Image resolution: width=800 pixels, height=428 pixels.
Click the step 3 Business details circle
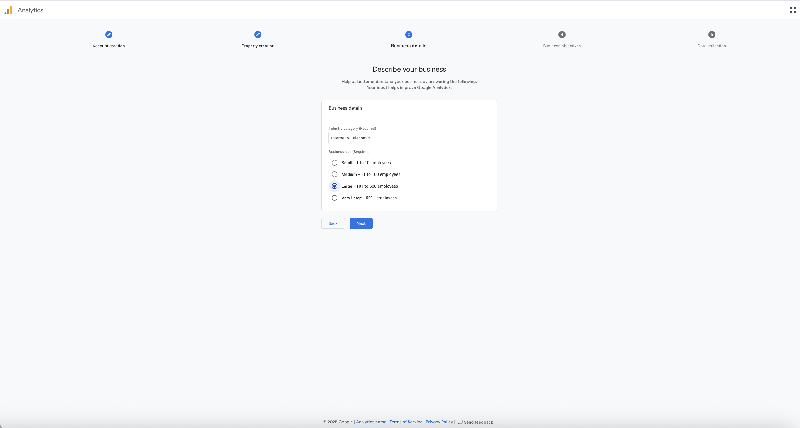click(x=409, y=35)
